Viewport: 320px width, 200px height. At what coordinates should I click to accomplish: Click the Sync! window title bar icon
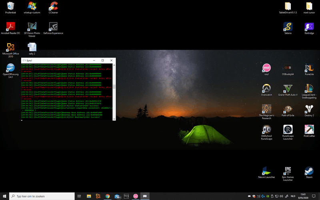pos(24,60)
